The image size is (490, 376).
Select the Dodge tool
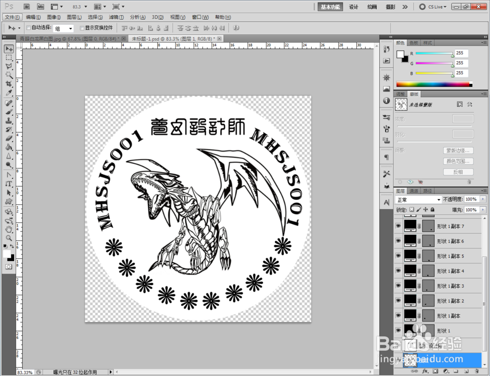pyautogui.click(x=9, y=165)
